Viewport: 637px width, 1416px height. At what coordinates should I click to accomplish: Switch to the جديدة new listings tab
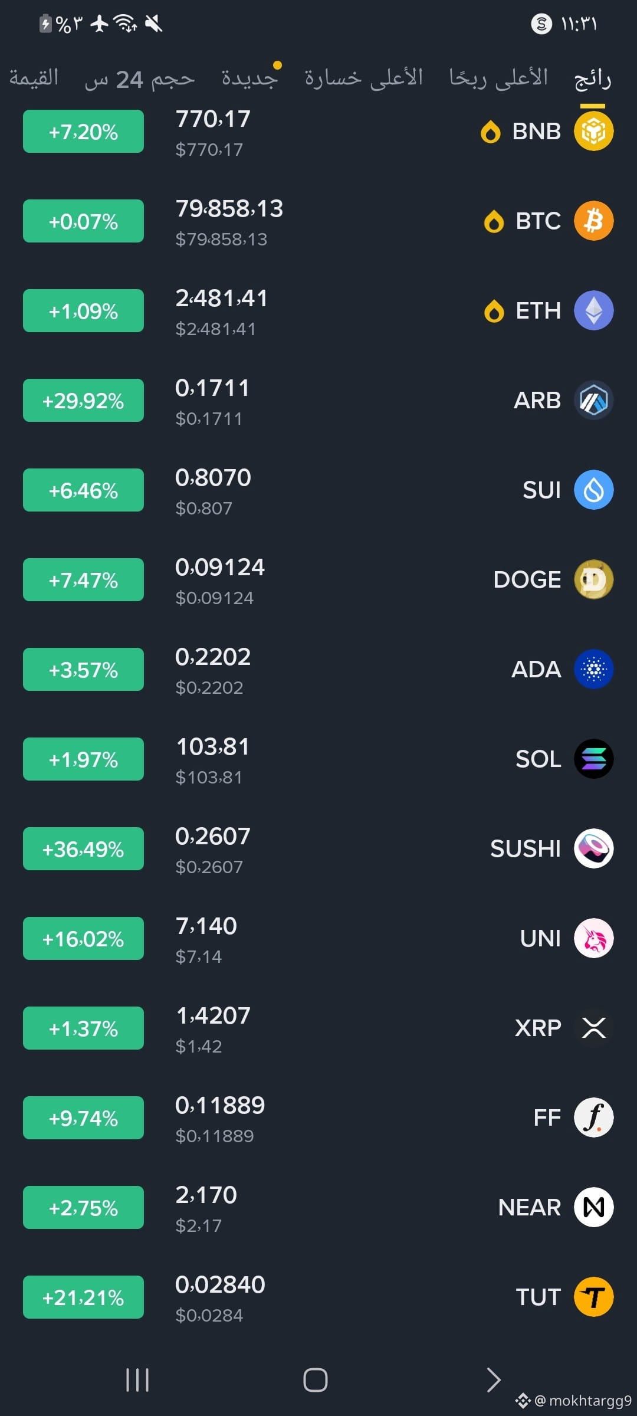[250, 78]
